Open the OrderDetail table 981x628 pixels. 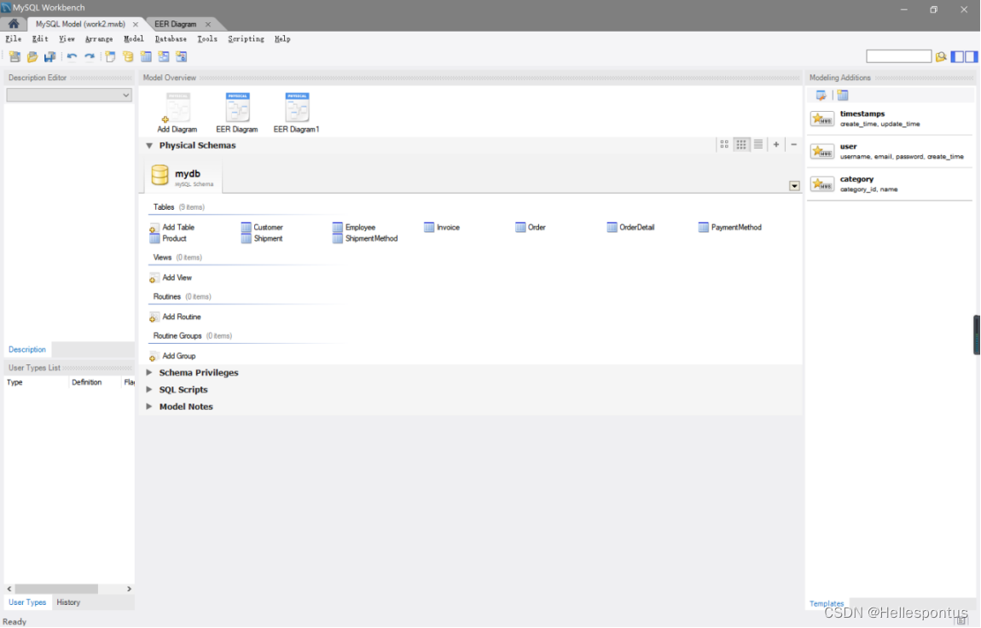pos(630,227)
